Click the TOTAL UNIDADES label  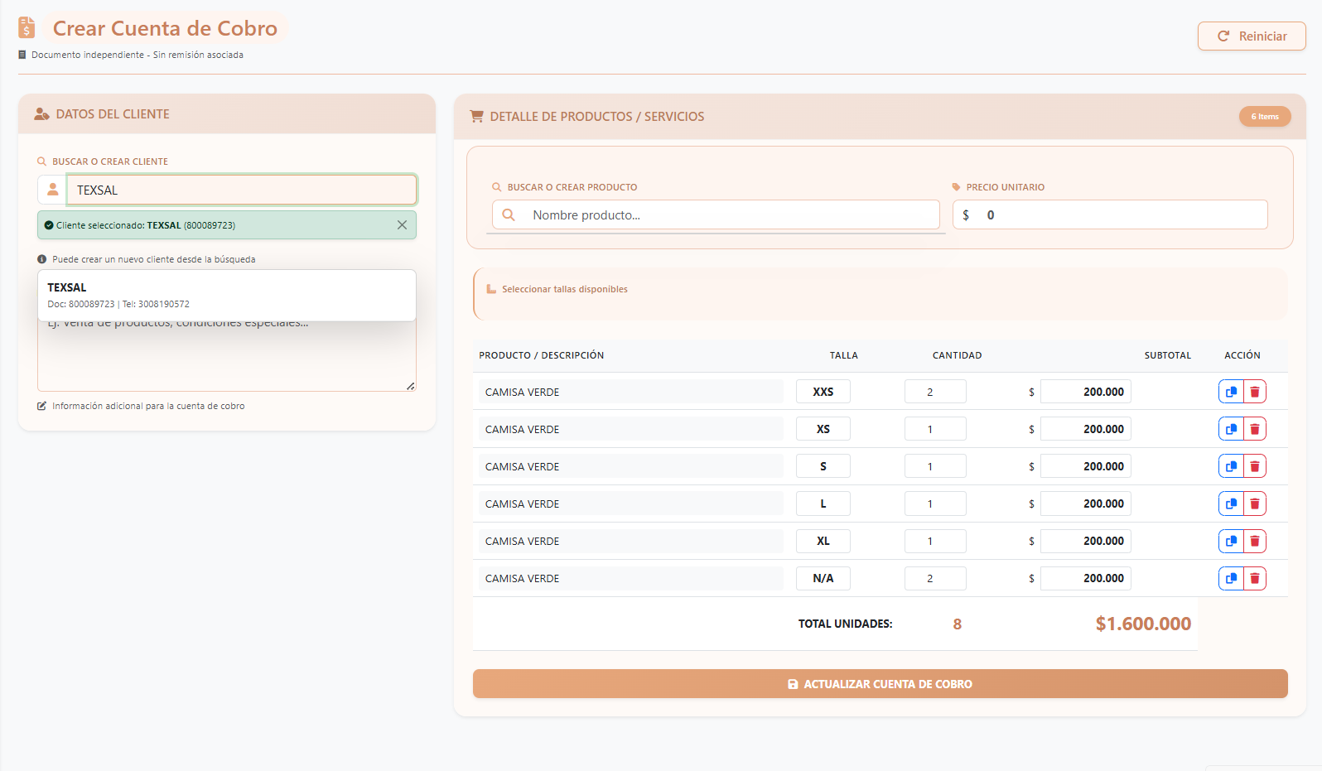point(845,624)
